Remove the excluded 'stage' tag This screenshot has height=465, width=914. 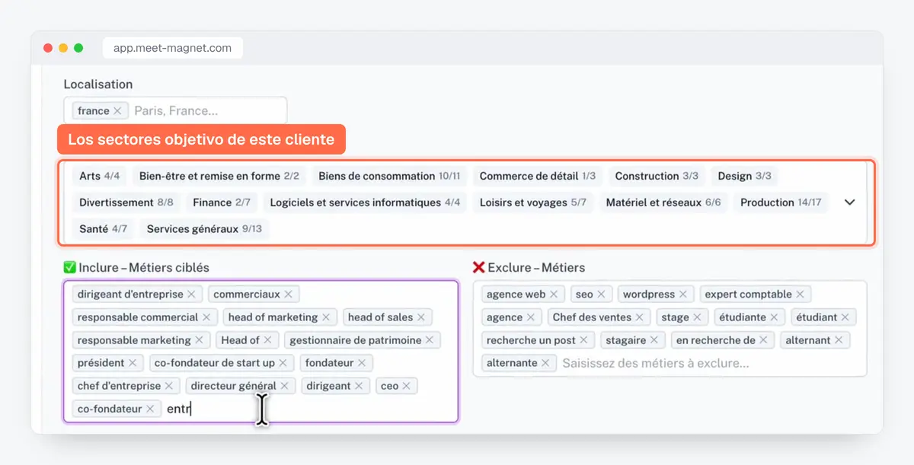(x=697, y=317)
